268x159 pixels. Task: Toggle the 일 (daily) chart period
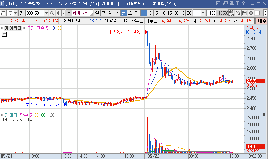[x=97, y=13]
